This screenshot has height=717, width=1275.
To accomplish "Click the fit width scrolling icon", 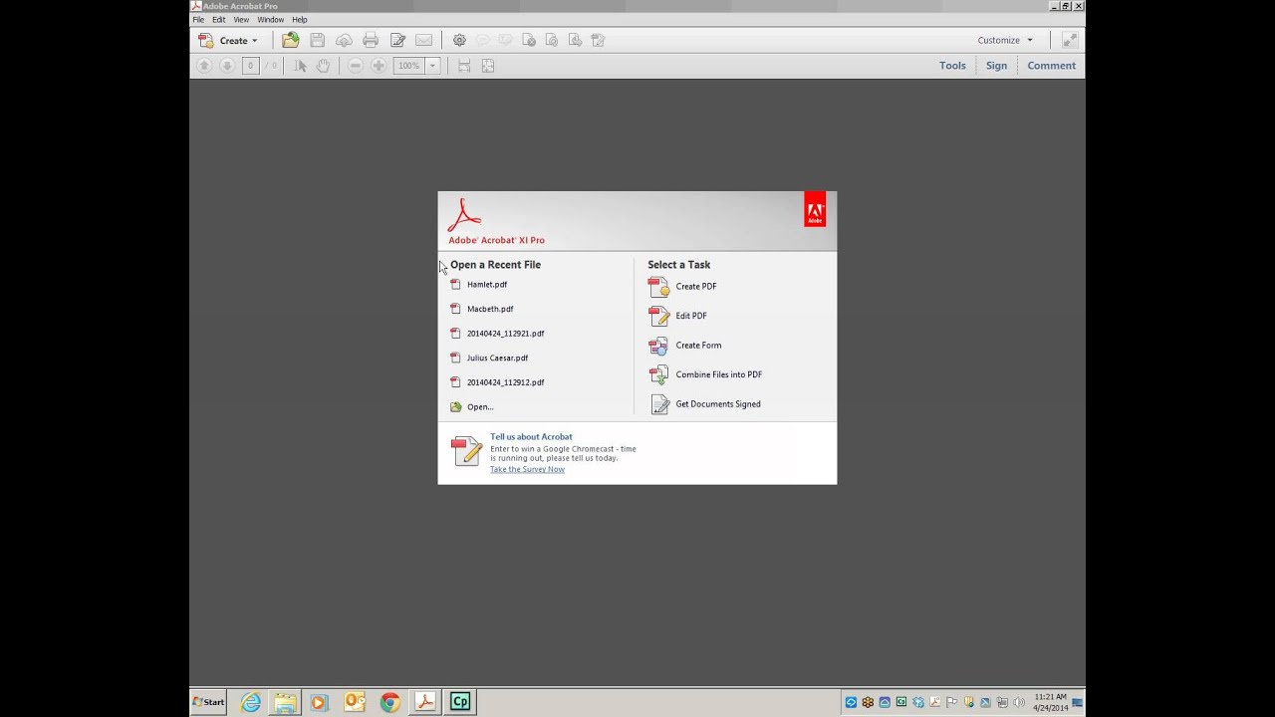I will [x=464, y=66].
